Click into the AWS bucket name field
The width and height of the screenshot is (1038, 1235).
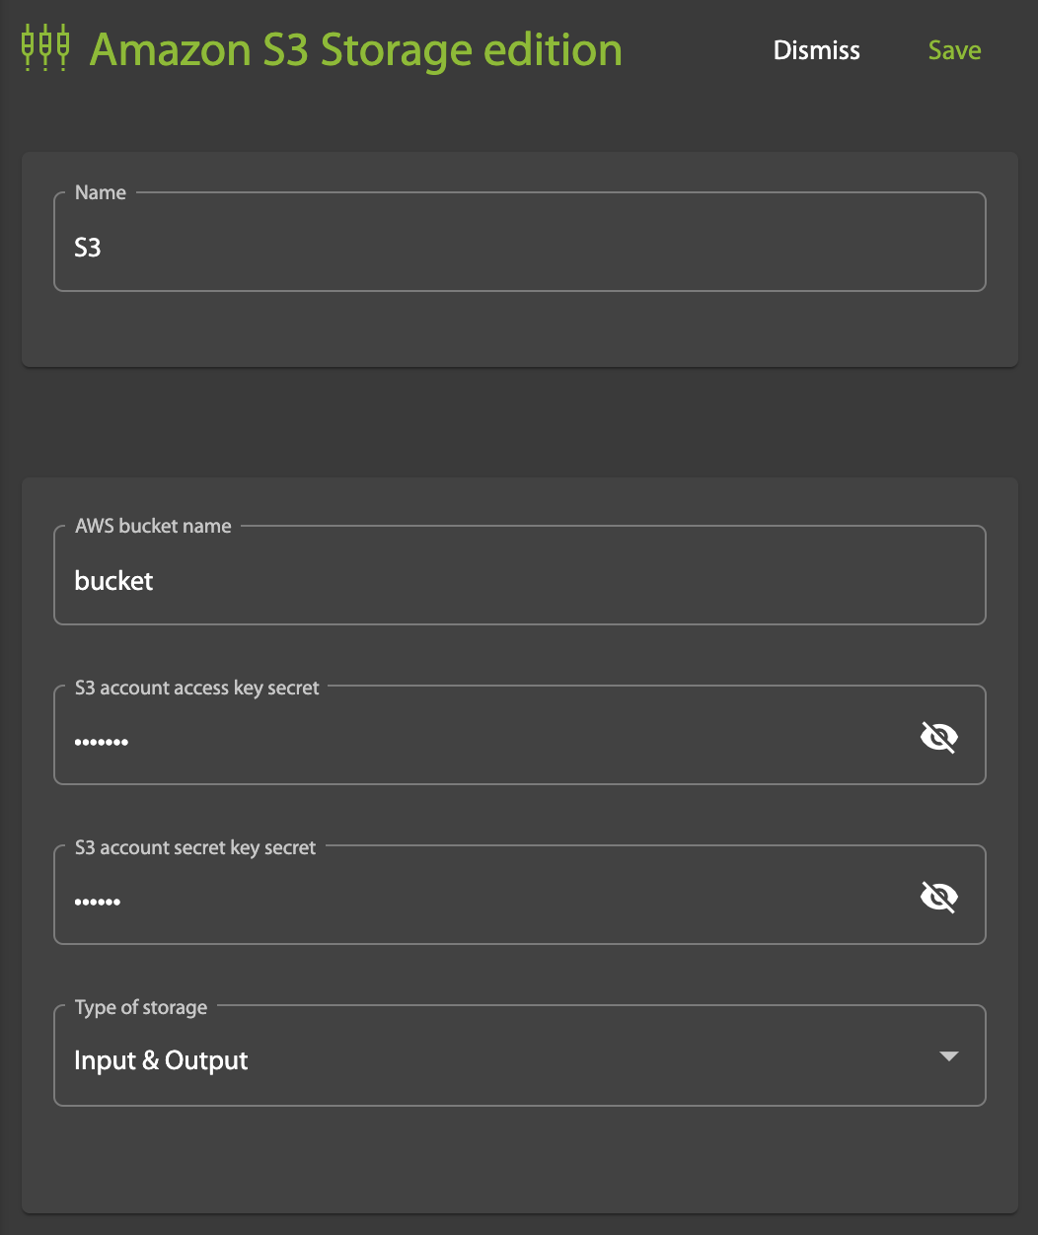pyautogui.click(x=519, y=581)
